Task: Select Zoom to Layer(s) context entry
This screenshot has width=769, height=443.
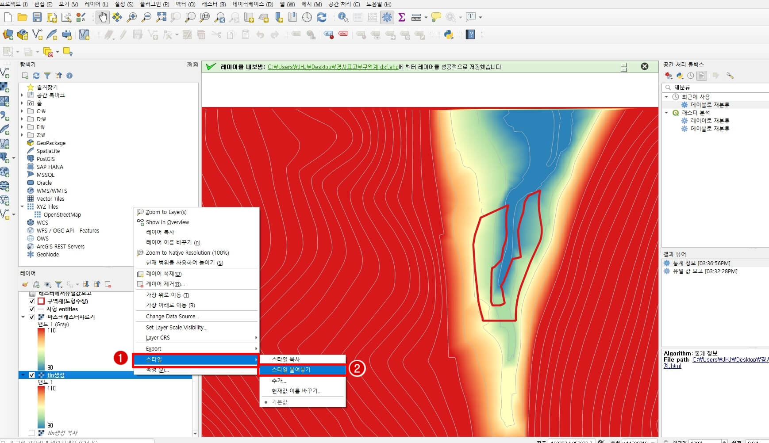Action: click(x=197, y=212)
